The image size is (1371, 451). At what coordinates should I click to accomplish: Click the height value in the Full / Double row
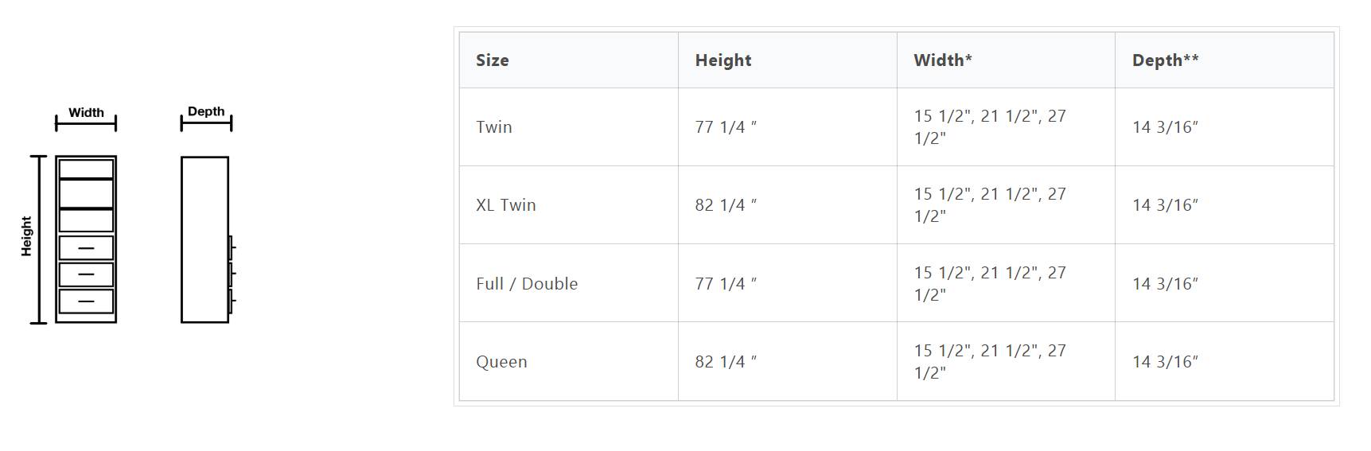coord(725,284)
